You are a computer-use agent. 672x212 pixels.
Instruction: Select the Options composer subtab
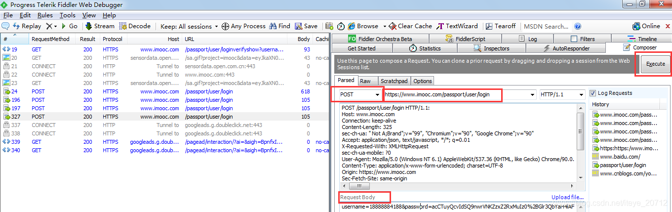422,81
